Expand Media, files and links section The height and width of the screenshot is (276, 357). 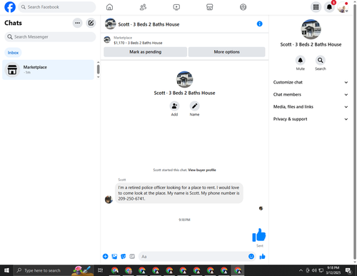[311, 107]
